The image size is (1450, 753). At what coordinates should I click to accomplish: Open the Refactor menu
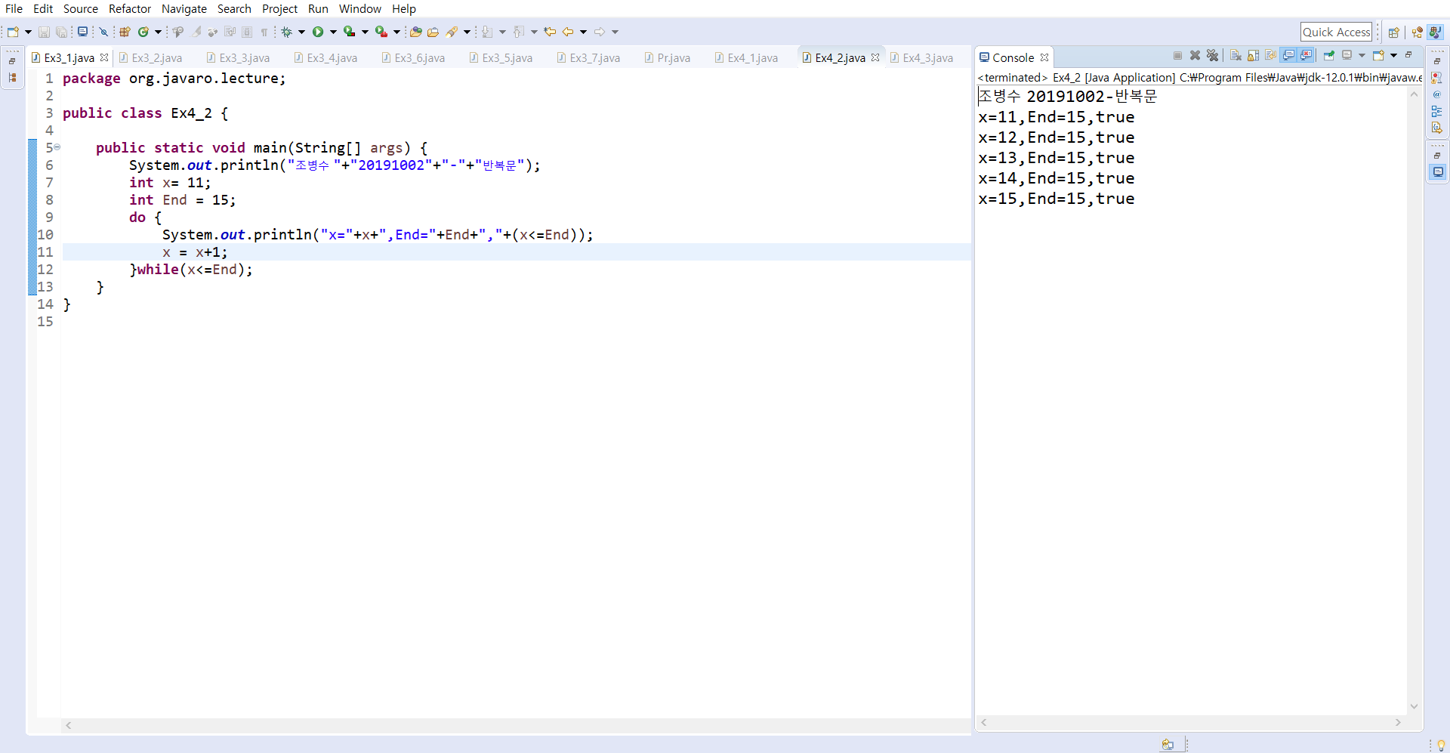click(x=130, y=8)
